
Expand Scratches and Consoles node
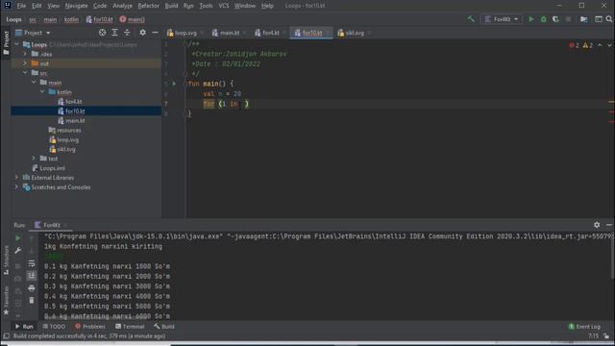click(17, 187)
